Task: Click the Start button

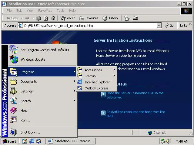Action: click(x=9, y=141)
